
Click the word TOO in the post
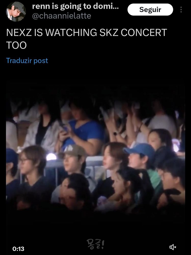(x=16, y=45)
